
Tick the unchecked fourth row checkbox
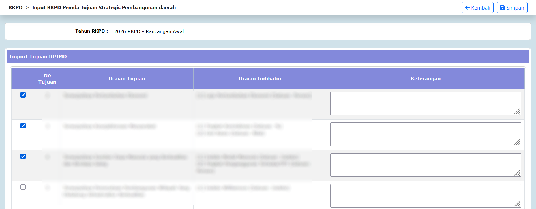tap(23, 187)
